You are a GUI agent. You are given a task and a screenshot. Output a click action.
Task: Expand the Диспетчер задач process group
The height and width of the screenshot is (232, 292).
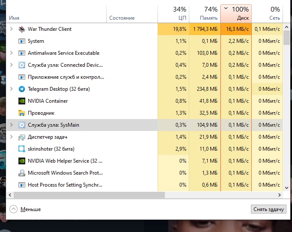12,137
